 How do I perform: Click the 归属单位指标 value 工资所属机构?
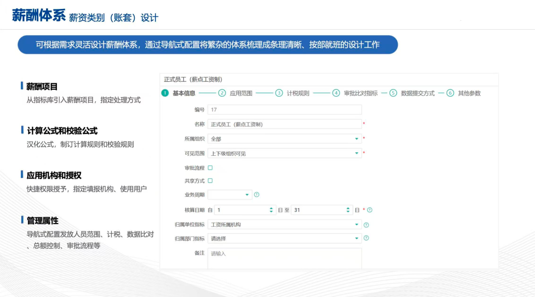pyautogui.click(x=233, y=225)
